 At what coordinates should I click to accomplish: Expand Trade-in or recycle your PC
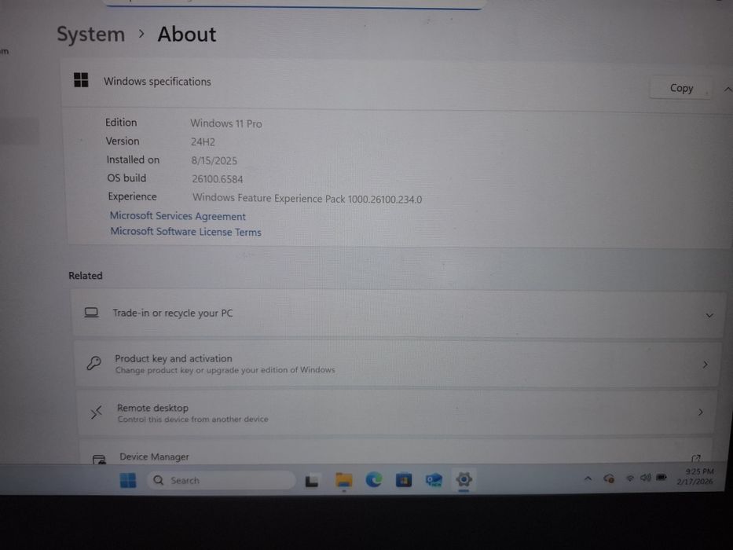point(398,313)
